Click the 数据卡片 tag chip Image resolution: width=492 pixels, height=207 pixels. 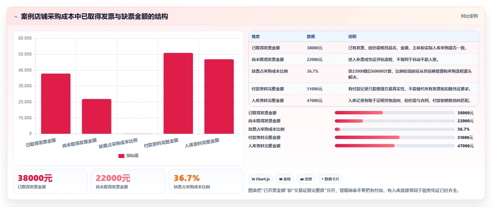330,179
